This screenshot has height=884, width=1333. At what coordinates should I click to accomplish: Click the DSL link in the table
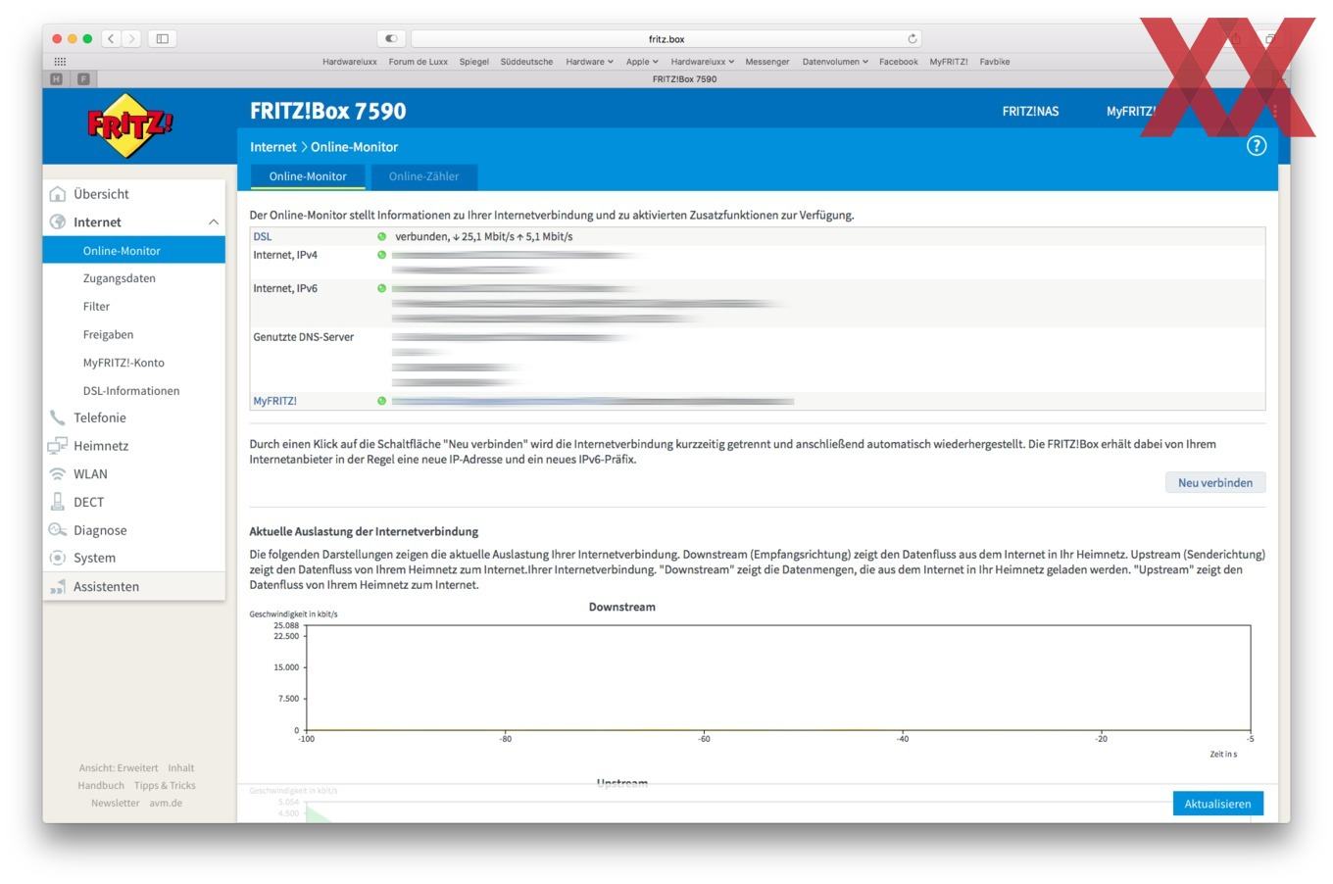[x=263, y=236]
